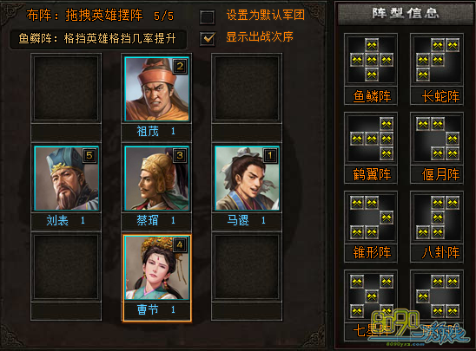Select hero portrait 马谡
This screenshot has width=476, height=351.
pos(247,179)
